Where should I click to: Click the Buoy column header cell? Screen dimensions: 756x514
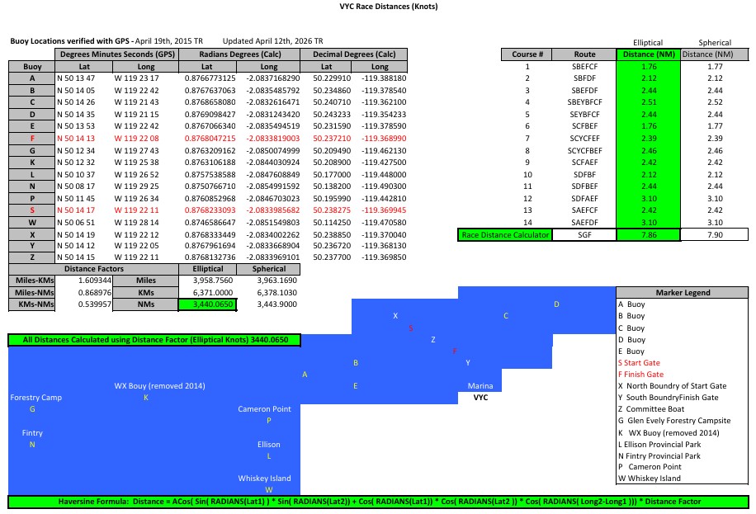(32, 65)
